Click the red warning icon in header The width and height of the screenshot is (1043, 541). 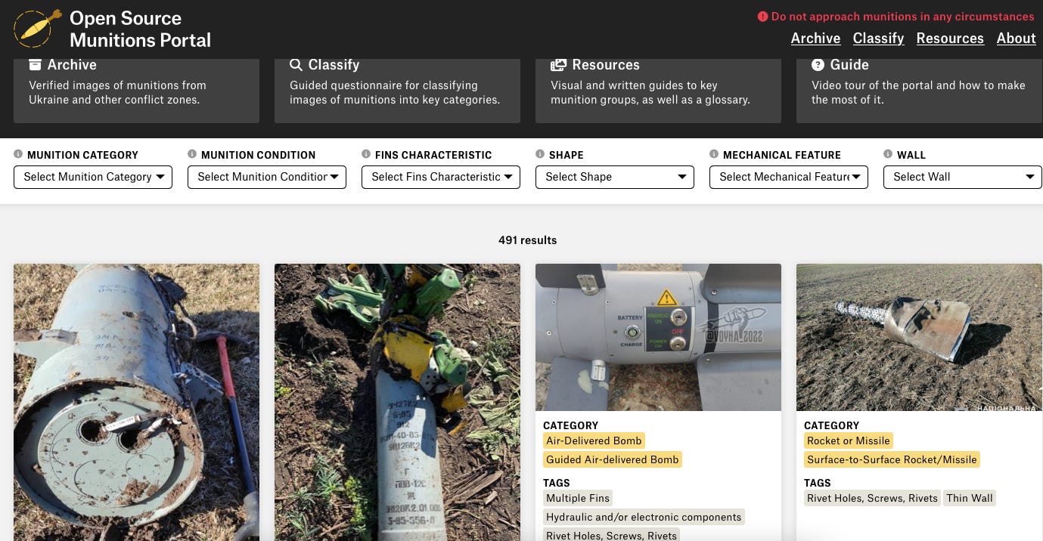pos(762,17)
